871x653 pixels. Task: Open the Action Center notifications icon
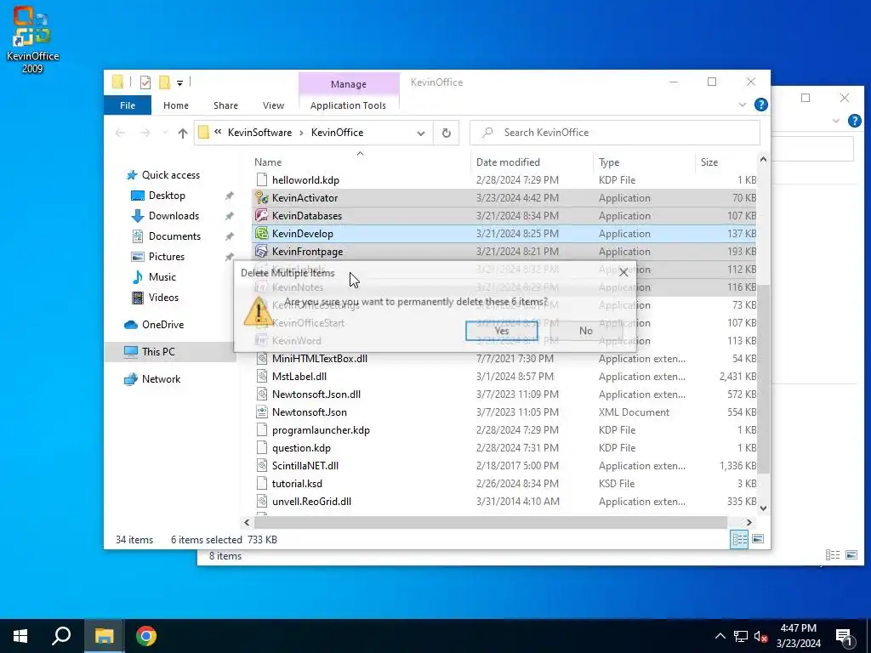point(844,636)
